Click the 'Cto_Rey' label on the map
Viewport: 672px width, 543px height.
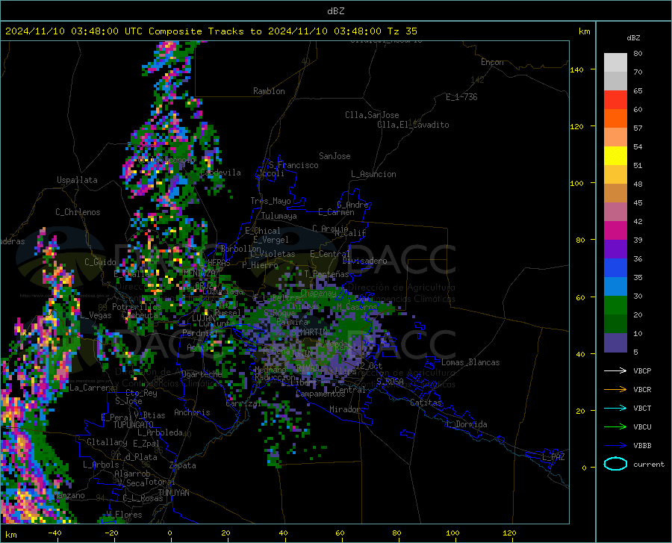141,393
